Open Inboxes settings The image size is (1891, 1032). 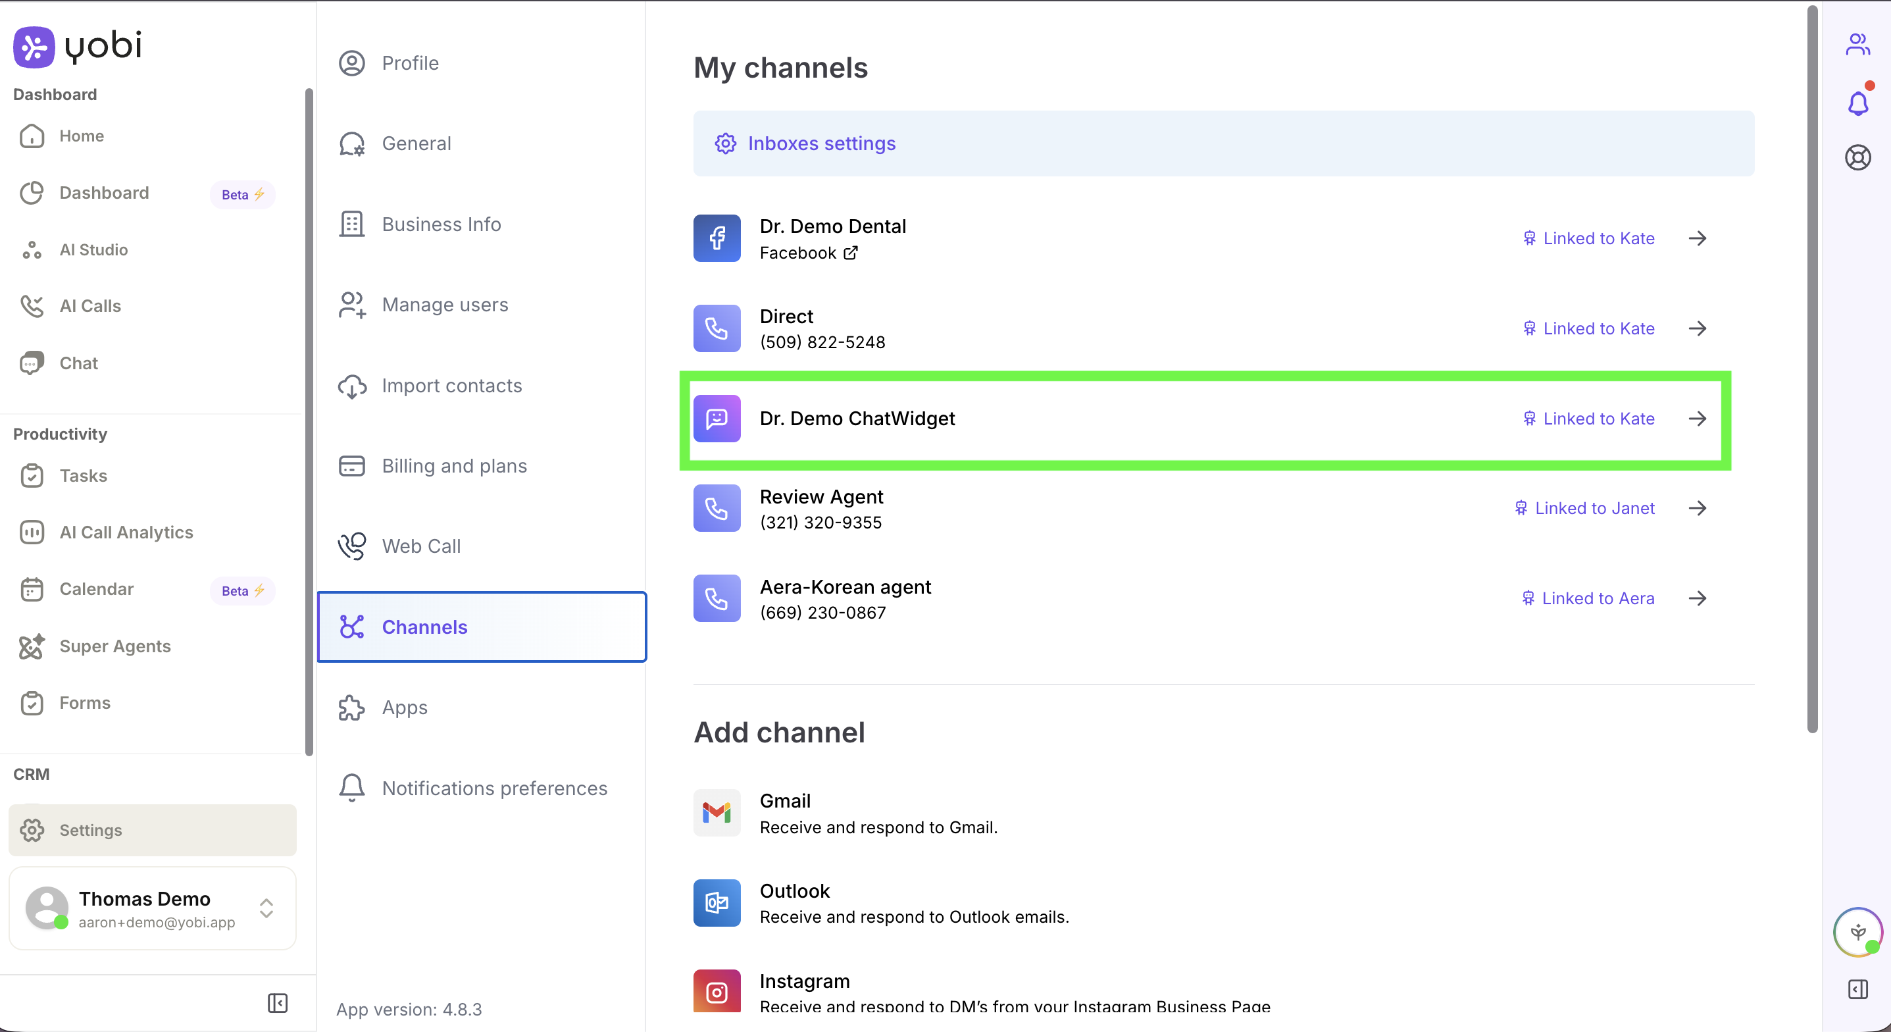1223,144
